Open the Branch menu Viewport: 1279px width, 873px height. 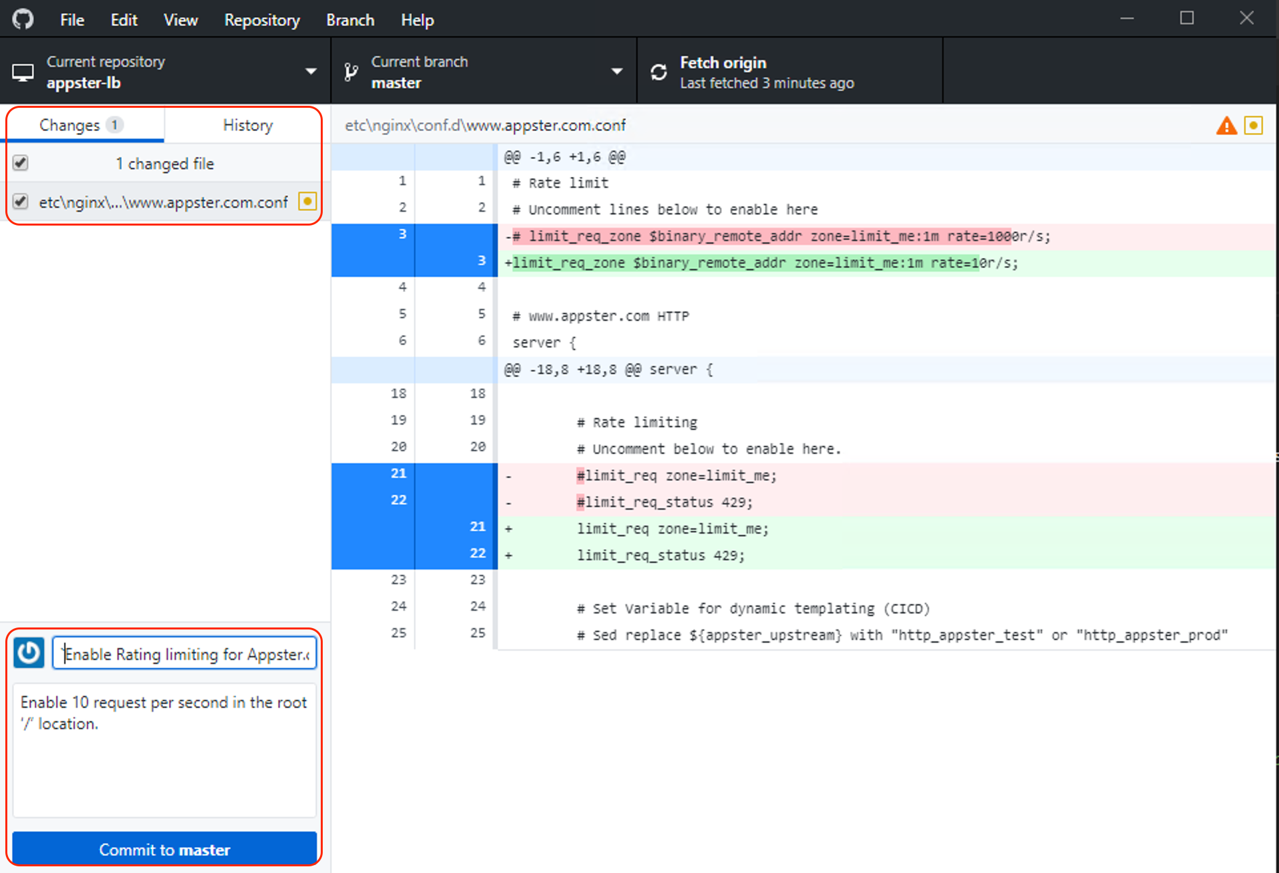pos(350,20)
